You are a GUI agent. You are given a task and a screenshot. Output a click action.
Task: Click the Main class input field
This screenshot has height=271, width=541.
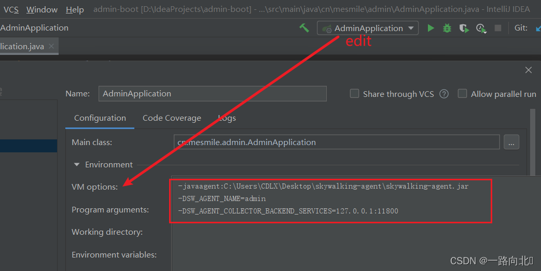tap(337, 142)
